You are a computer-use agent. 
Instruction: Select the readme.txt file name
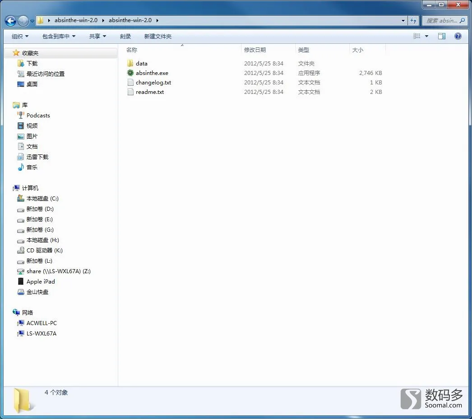pos(150,92)
